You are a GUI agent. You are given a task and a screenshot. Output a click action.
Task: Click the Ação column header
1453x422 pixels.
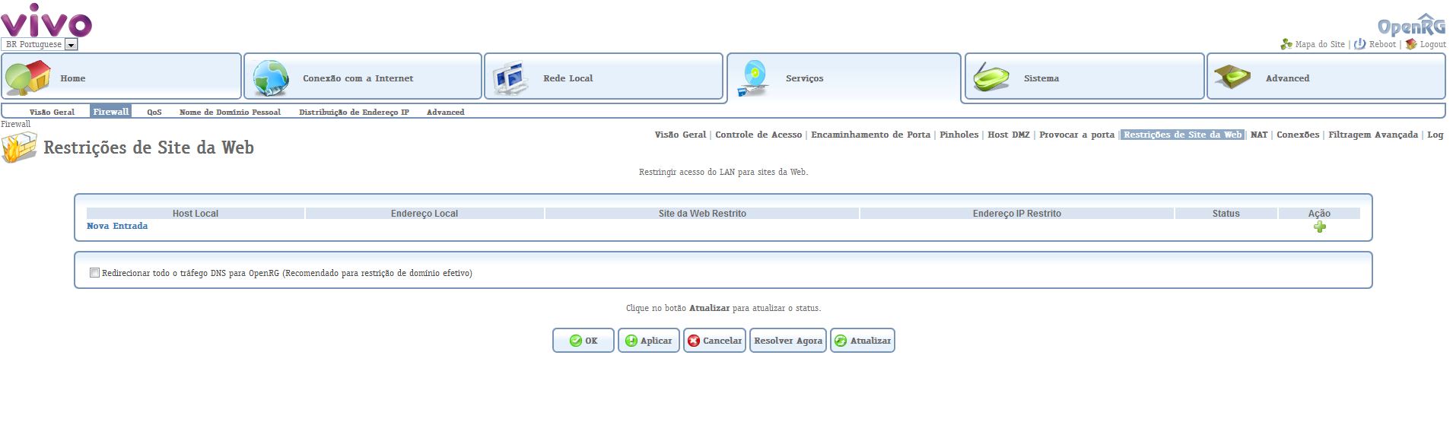pyautogui.click(x=1319, y=214)
